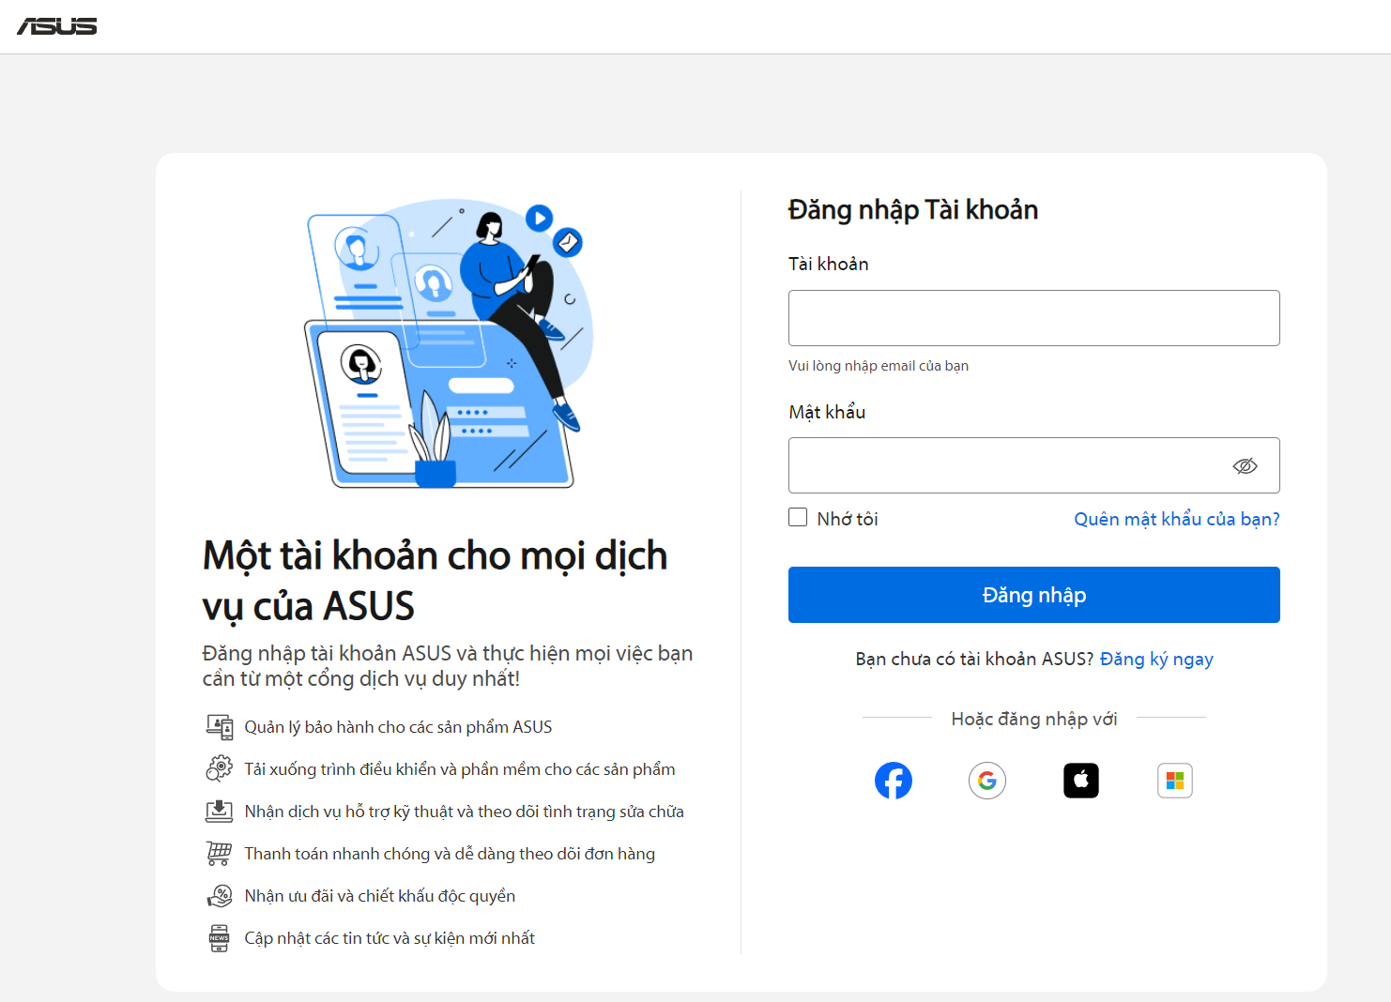Image resolution: width=1391 pixels, height=1002 pixels.
Task: Click the shopping cart order icon
Action: [220, 854]
